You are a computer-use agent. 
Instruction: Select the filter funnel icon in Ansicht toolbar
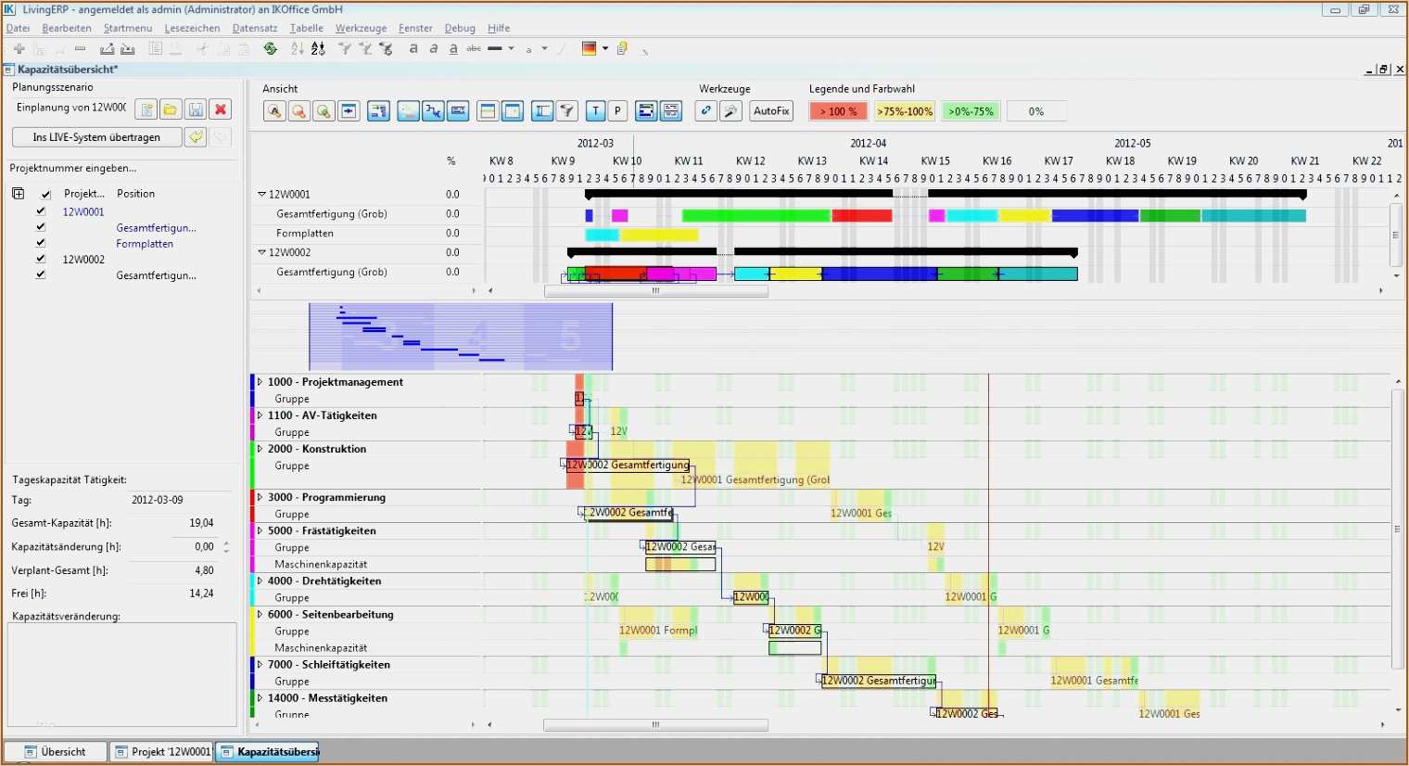pos(567,110)
